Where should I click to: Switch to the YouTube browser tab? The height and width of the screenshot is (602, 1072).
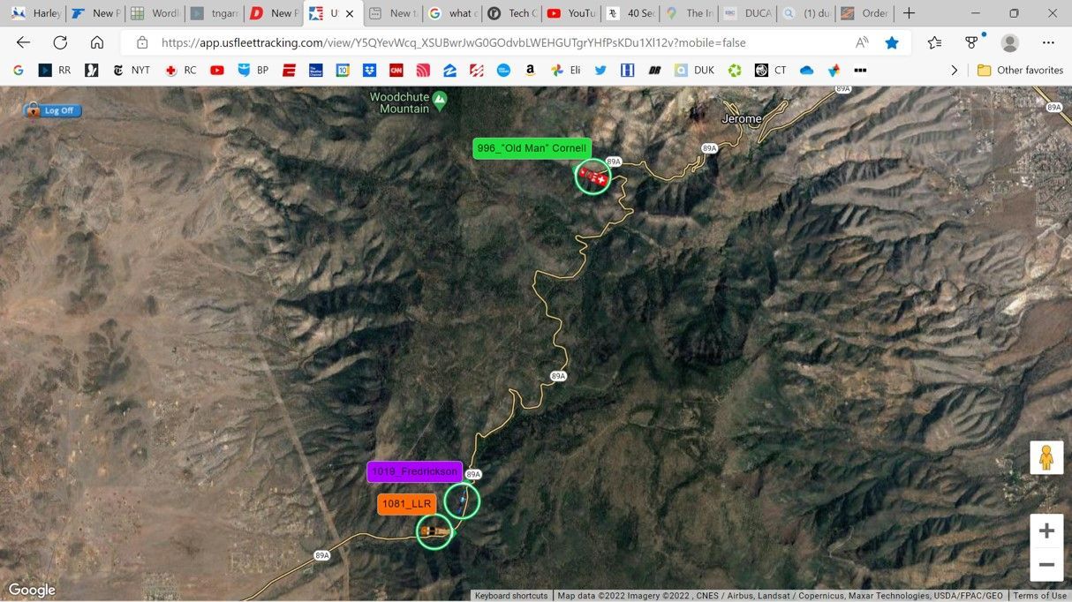coord(570,13)
